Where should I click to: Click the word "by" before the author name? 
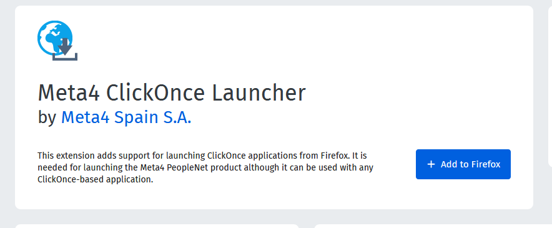point(47,117)
